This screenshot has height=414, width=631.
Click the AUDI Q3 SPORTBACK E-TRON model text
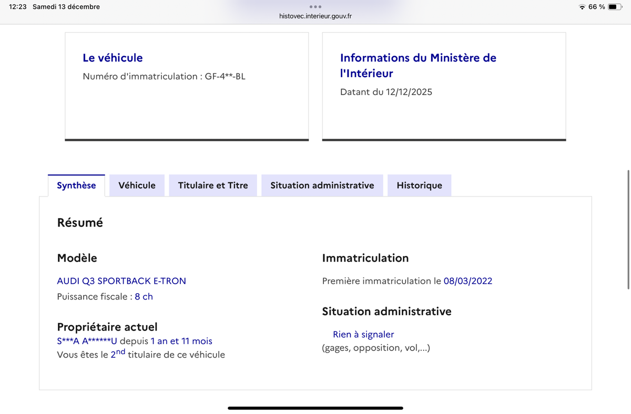pyautogui.click(x=121, y=281)
